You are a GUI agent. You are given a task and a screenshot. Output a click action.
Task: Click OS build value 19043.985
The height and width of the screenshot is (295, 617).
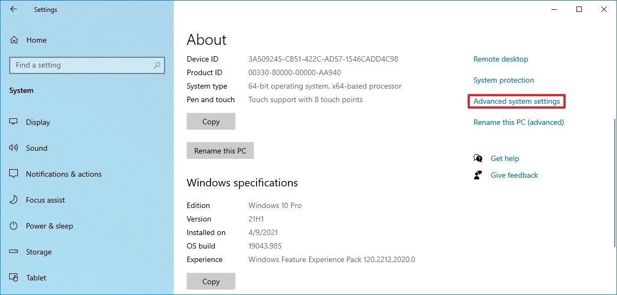point(265,246)
